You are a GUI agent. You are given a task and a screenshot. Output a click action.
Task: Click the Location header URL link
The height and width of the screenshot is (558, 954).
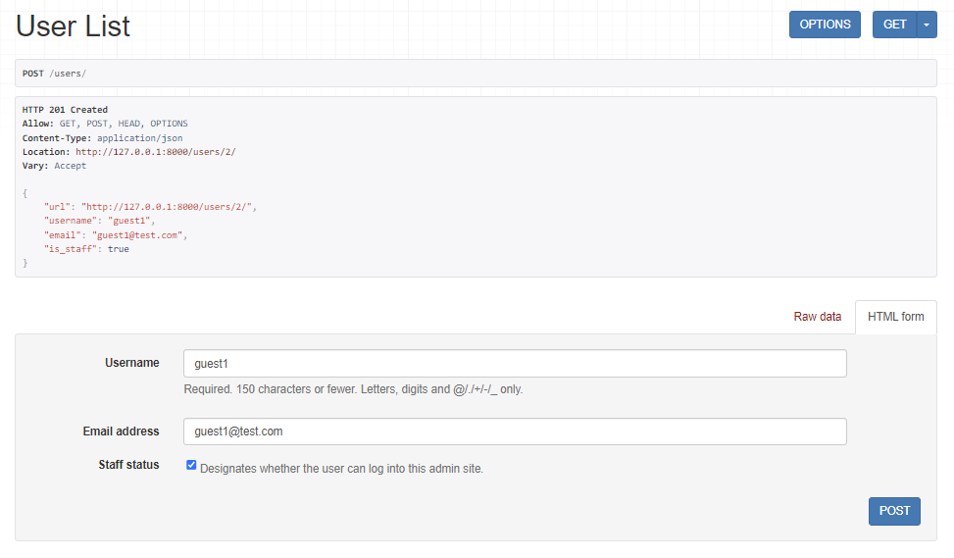tap(155, 152)
